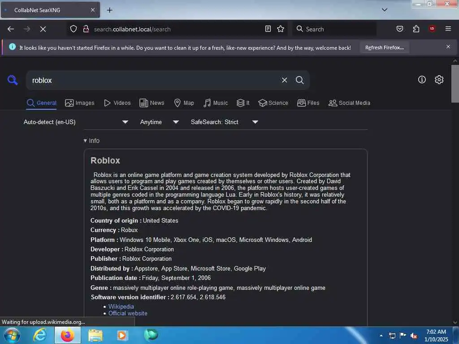Image resolution: width=459 pixels, height=344 pixels.
Task: Collapse the Info section
Action: coord(91,141)
